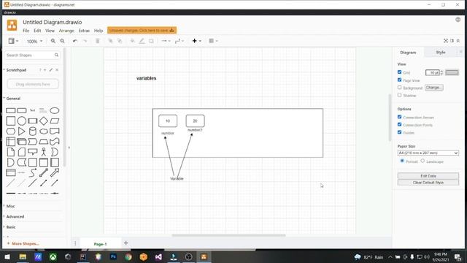Expand the Misc shapes section
The height and width of the screenshot is (263, 467).
pyautogui.click(x=10, y=206)
